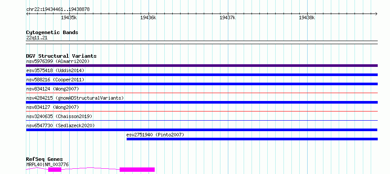The width and height of the screenshot is (390, 174).
Task: Open variant label nsv834124 (Wong2007)
Action: coord(53,89)
